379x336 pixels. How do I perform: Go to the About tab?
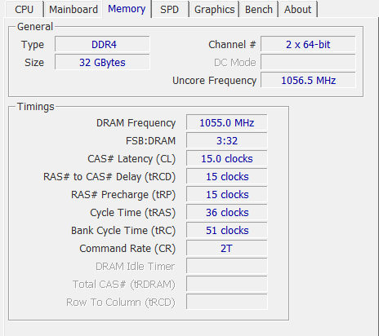click(297, 10)
